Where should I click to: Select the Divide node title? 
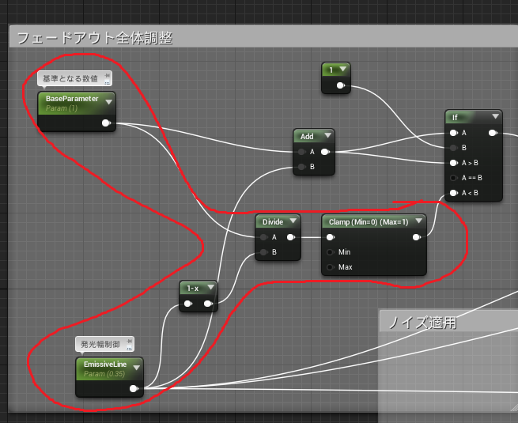coord(273,222)
